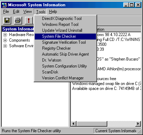The height and width of the screenshot is (135, 143).
Task: Click the AMD Athlon(tm) processor text
Action: 119,69
